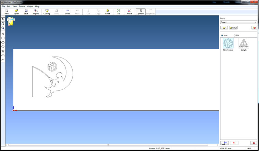The width and height of the screenshot is (259, 151).
Task: Select the magnifier zoom tool
Action: 3,28
